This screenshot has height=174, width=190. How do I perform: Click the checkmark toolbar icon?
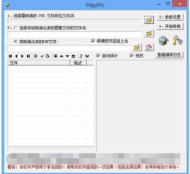[x=42, y=56]
